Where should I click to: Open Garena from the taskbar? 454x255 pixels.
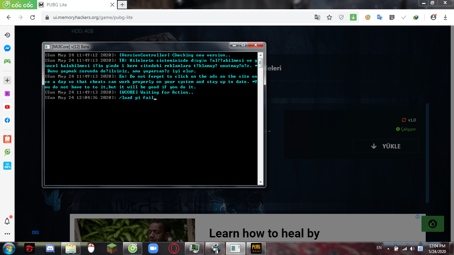(30, 248)
